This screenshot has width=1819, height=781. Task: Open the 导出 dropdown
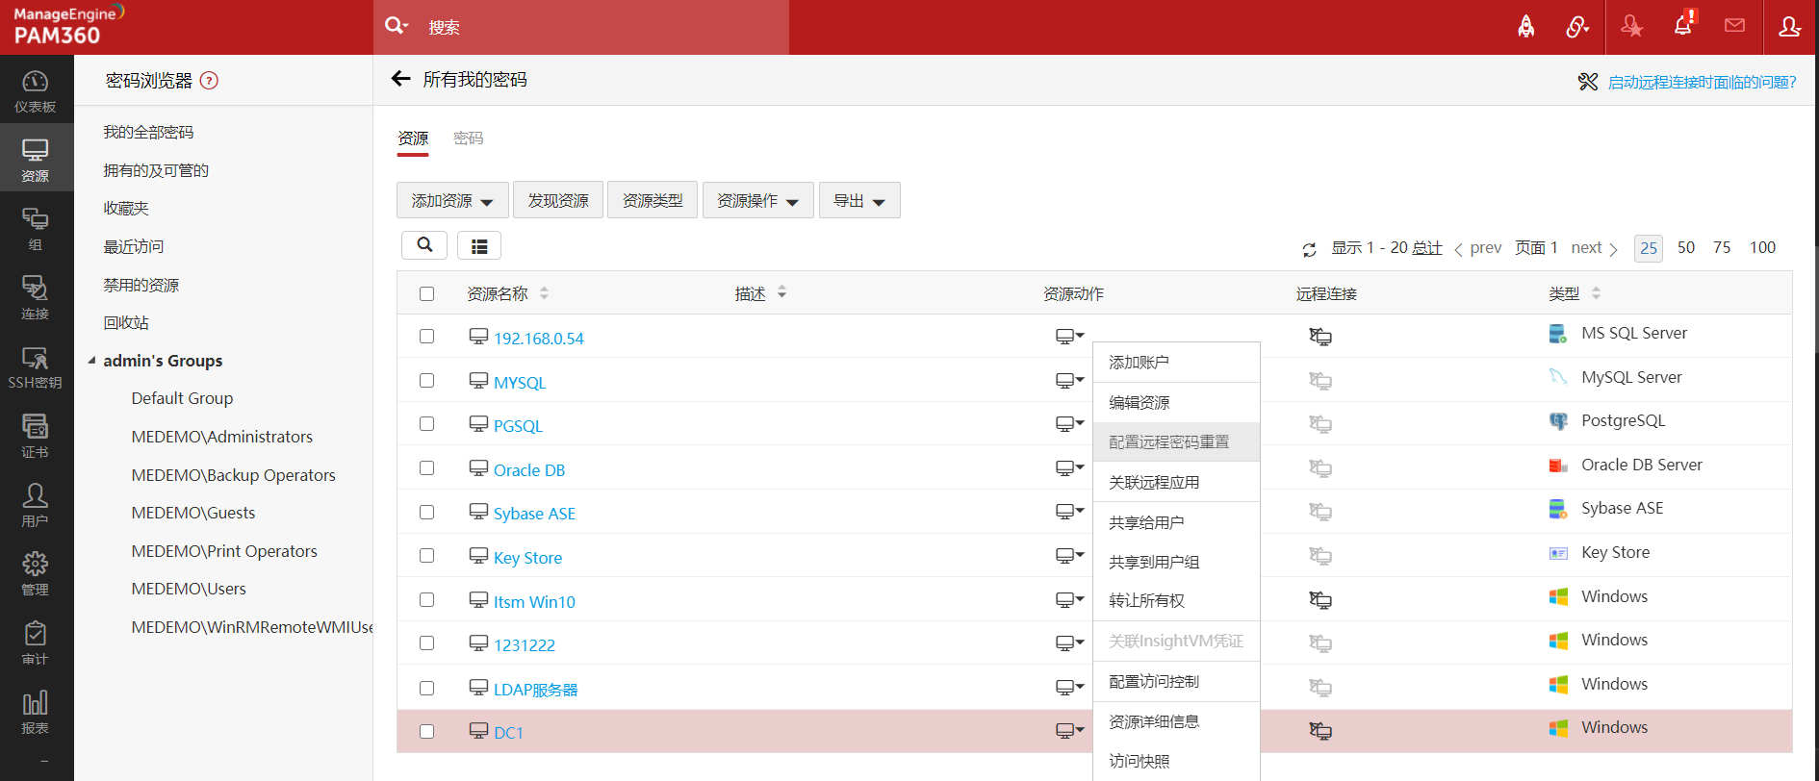(x=859, y=200)
